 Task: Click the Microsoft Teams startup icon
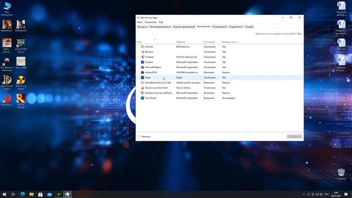[x=142, y=67]
